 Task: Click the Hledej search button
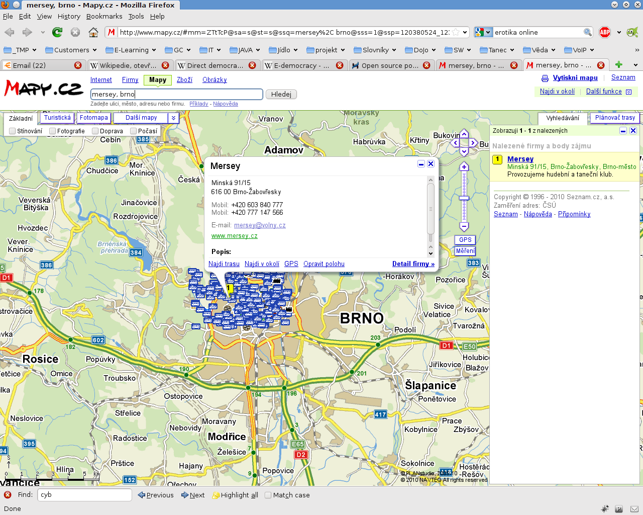pos(281,94)
